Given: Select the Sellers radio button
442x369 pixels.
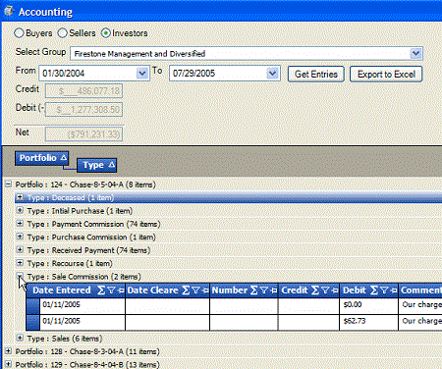Looking at the screenshot, I should click(62, 33).
